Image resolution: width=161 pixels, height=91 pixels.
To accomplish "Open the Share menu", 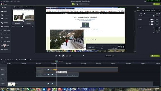I will click(x=15, y=1).
